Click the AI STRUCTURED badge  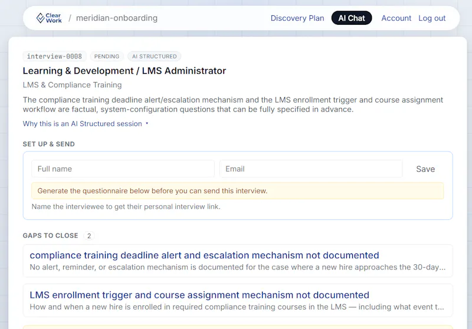pos(154,56)
